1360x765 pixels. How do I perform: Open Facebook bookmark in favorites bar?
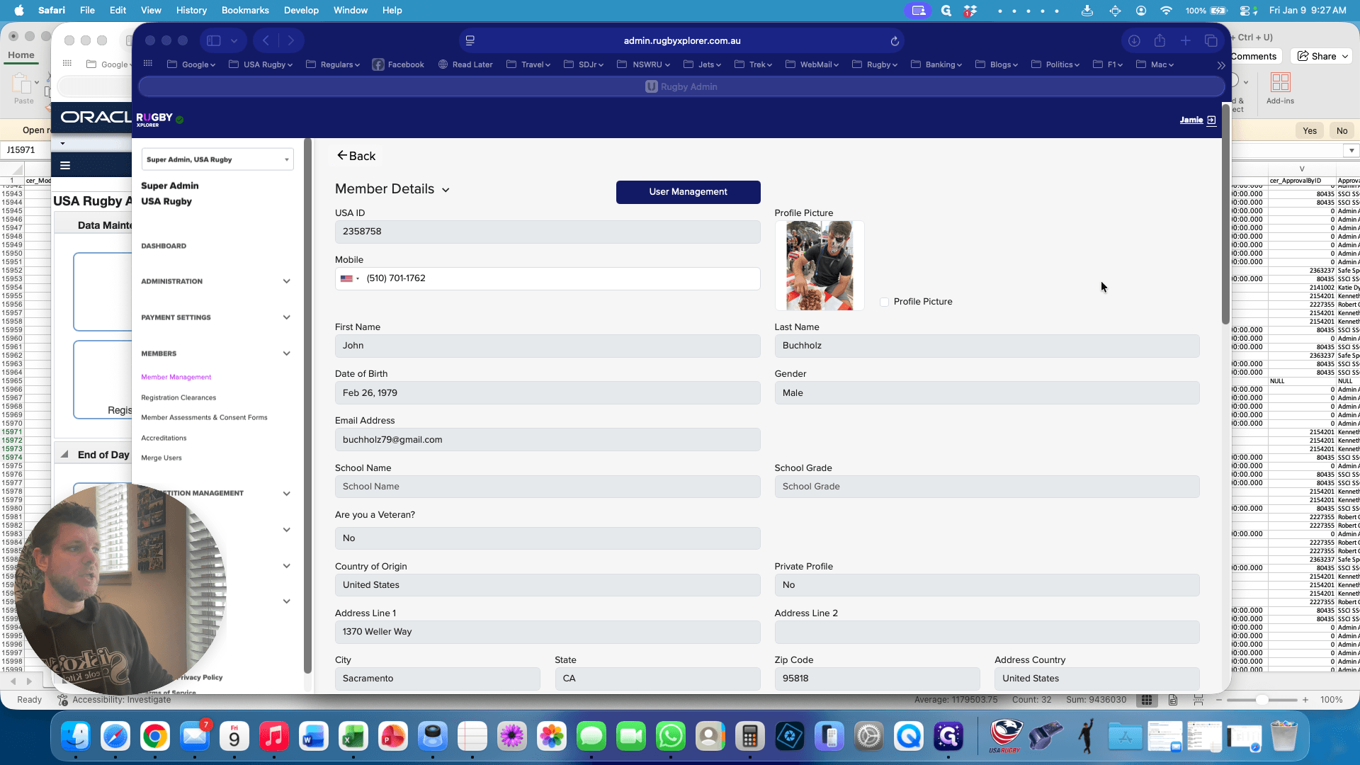(x=398, y=64)
